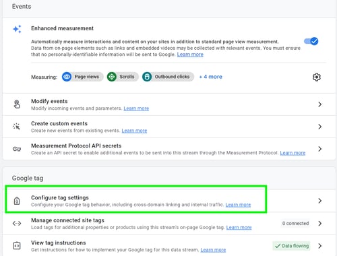
Task: Open View tag instructions row
Action: (169, 246)
